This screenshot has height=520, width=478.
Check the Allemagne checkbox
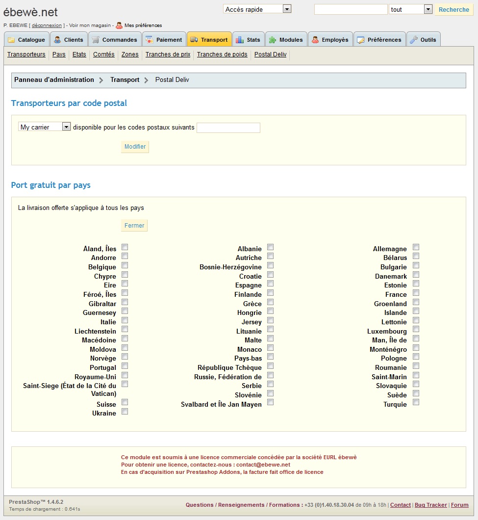(416, 247)
